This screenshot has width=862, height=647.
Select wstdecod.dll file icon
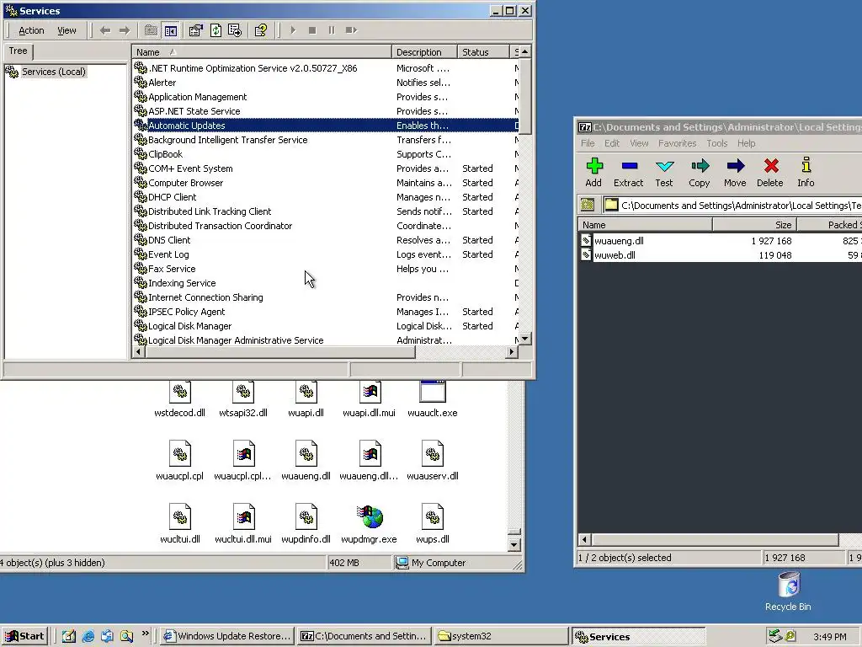(180, 398)
